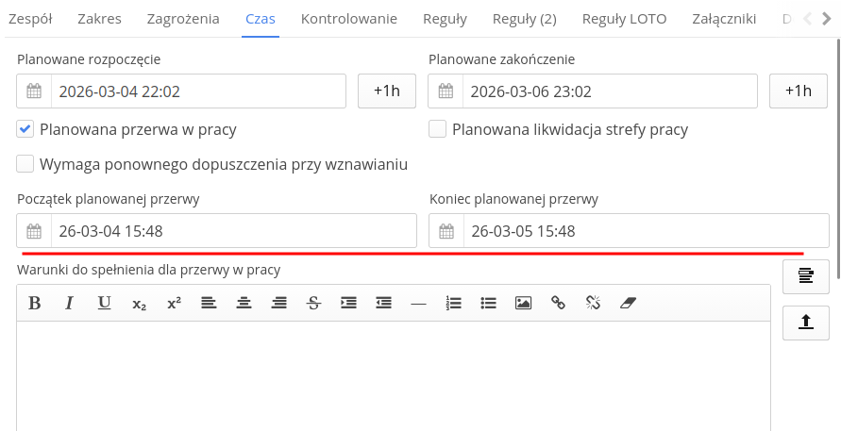Image resolution: width=841 pixels, height=431 pixels.
Task: Add one hour to Planowane rozpoczęcie
Action: pos(387,91)
